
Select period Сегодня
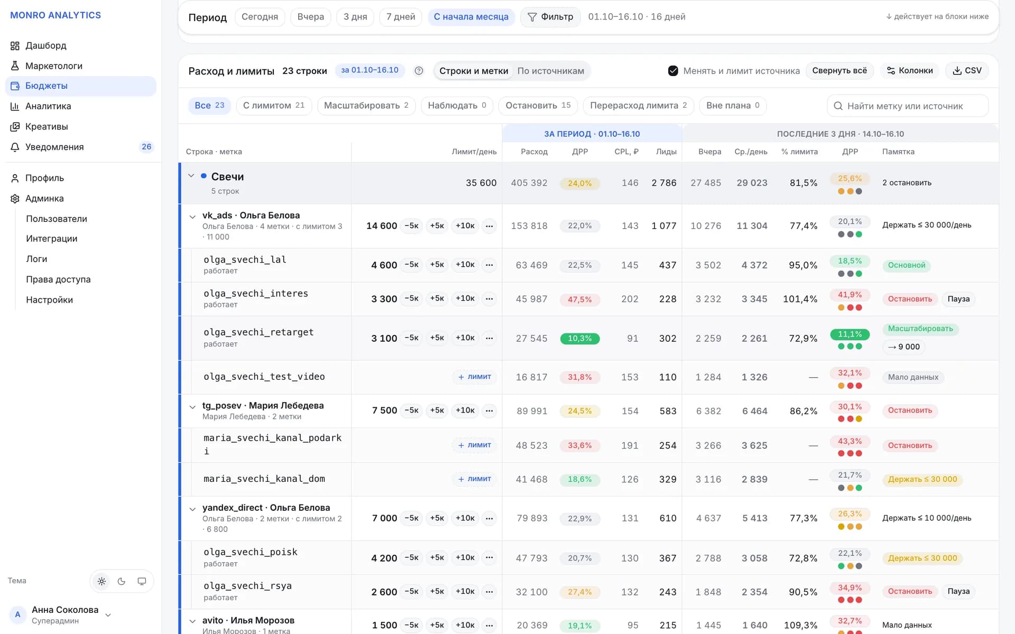(260, 17)
